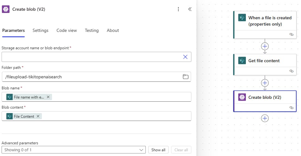Clear the storage account name field
Image resolution: width=301 pixels, height=156 pixels.
tap(185, 57)
